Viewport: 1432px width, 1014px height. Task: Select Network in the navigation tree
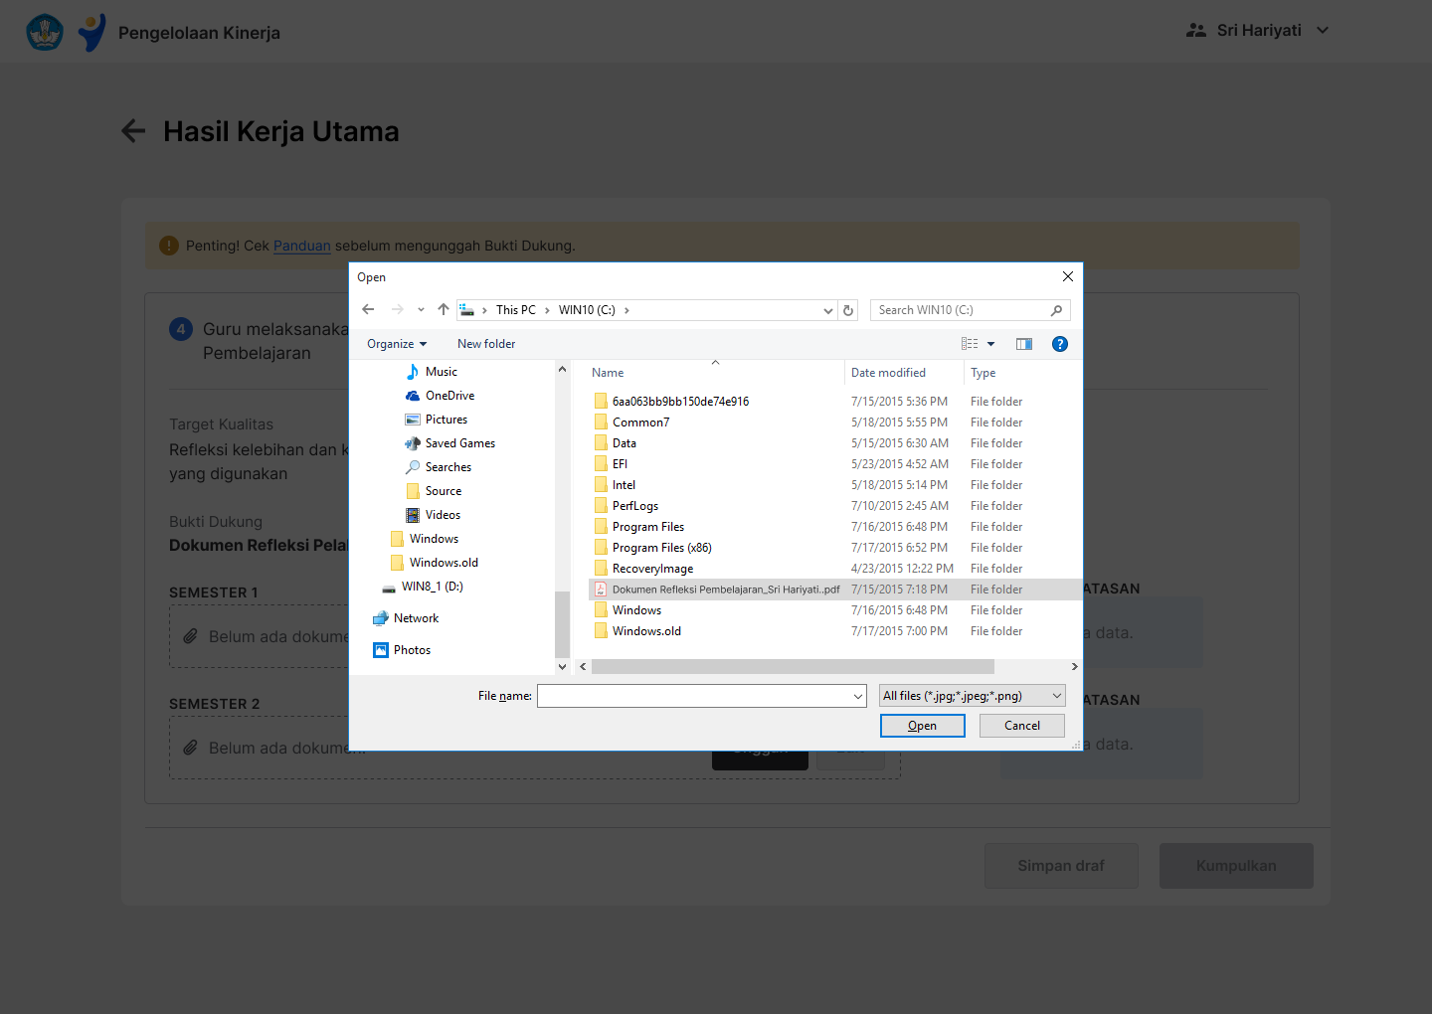click(416, 618)
